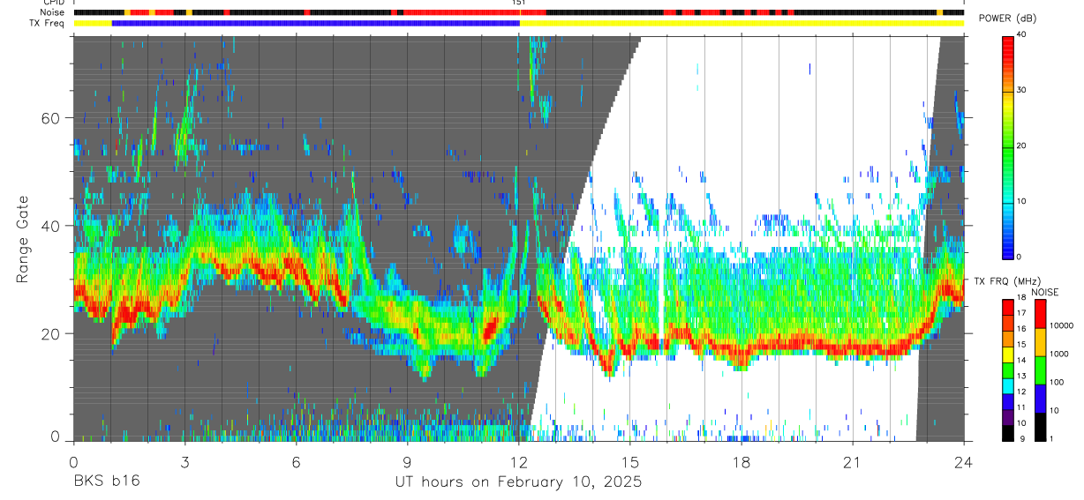
Task: Click the UT hours on February 10, 2025 title
Action: (x=518, y=482)
